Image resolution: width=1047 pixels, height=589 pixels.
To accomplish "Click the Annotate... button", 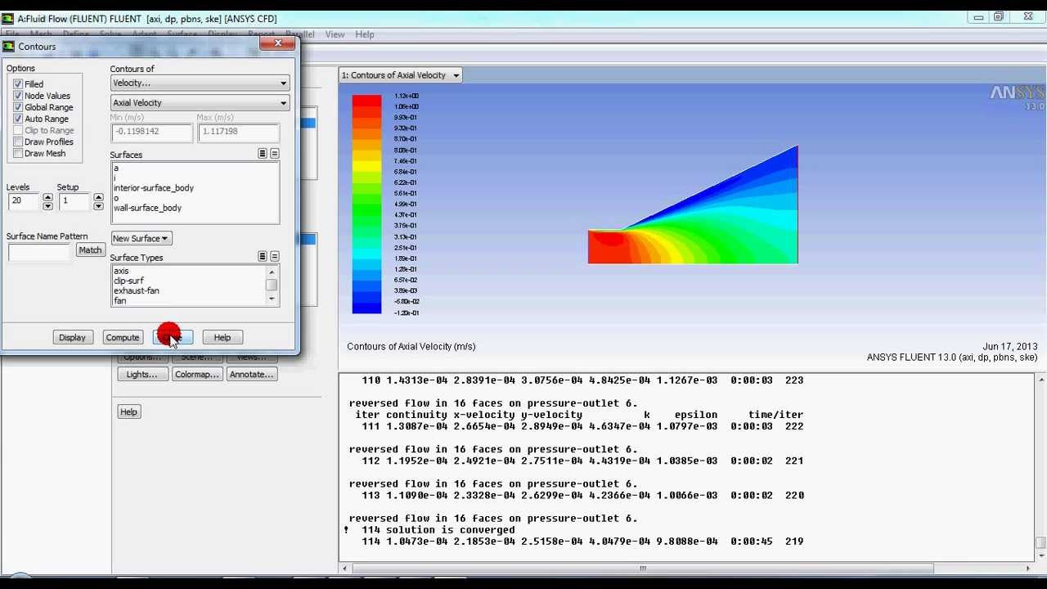I will click(251, 374).
